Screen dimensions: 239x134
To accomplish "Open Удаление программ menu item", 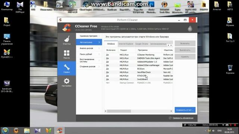I will (x=89, y=36).
